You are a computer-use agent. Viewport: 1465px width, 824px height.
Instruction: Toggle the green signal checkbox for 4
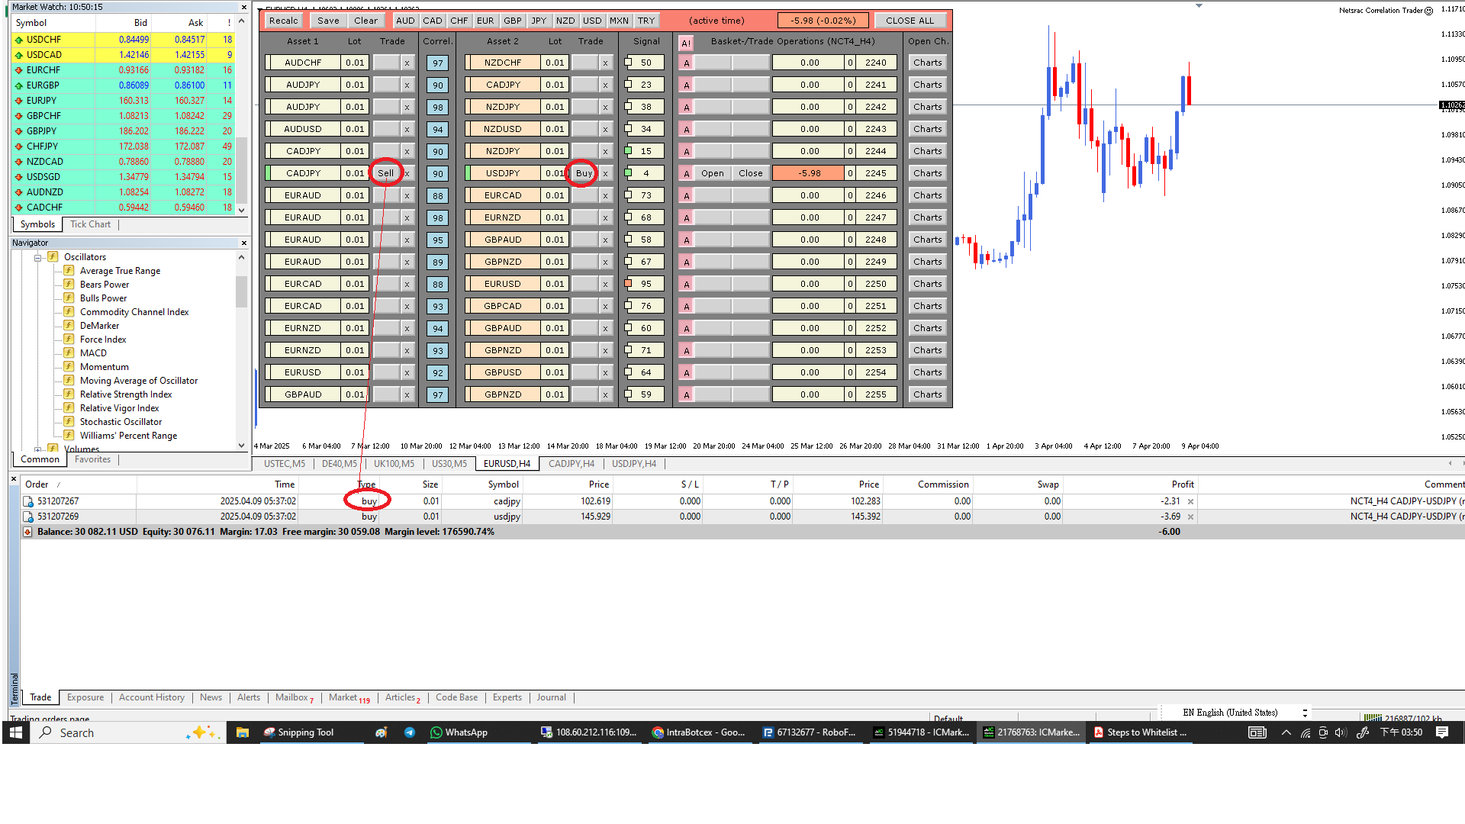(629, 173)
